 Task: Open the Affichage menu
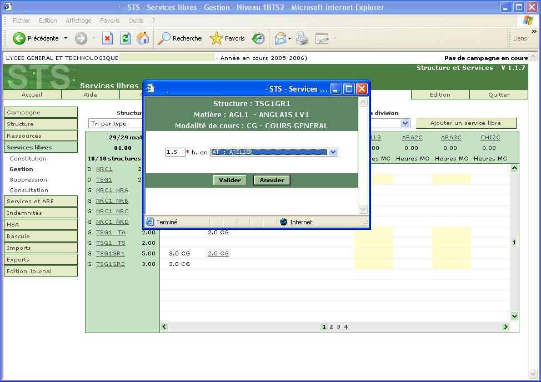point(78,21)
